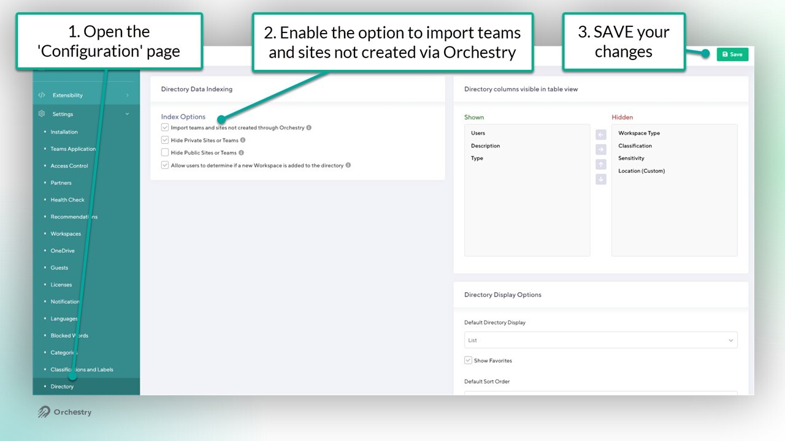Collapse the Settings menu chevron
This screenshot has width=785, height=441.
(128, 114)
